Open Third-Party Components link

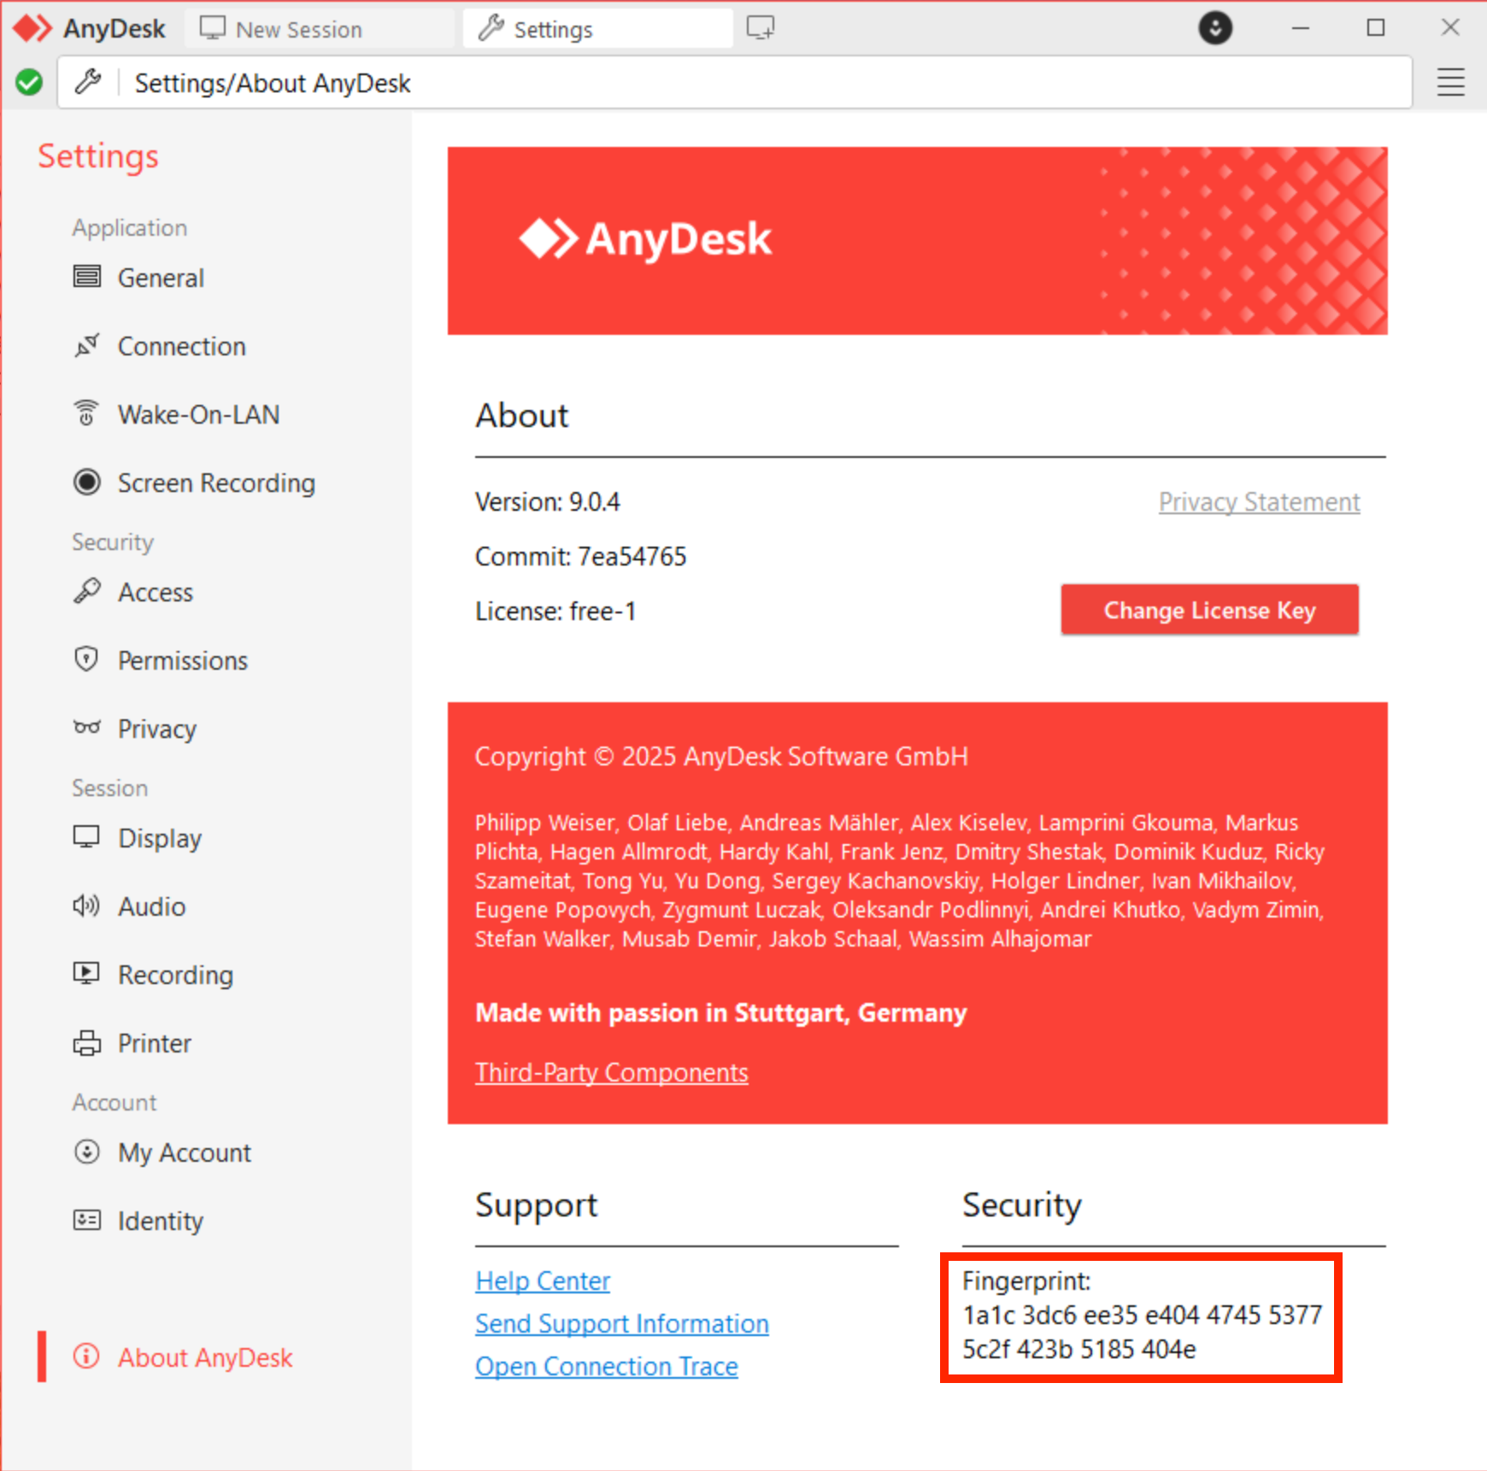(612, 1073)
